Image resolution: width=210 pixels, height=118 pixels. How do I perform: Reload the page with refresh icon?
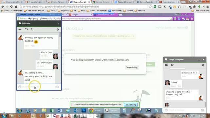click(12, 7)
